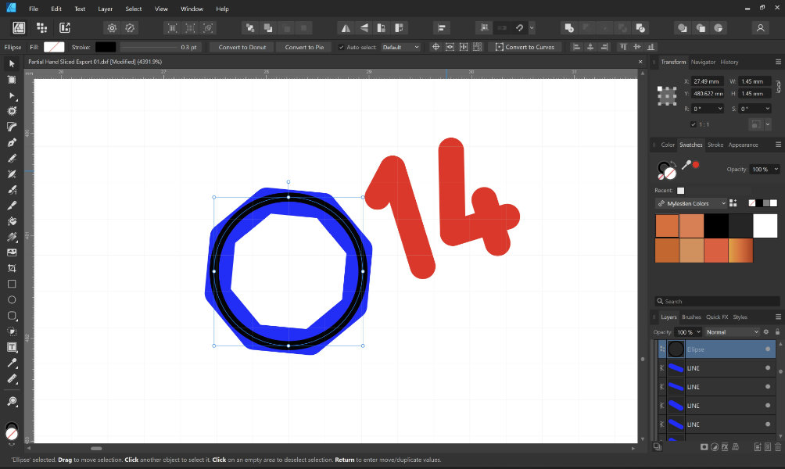Select the Rectangle shape tool
785x469 pixels.
tap(12, 284)
